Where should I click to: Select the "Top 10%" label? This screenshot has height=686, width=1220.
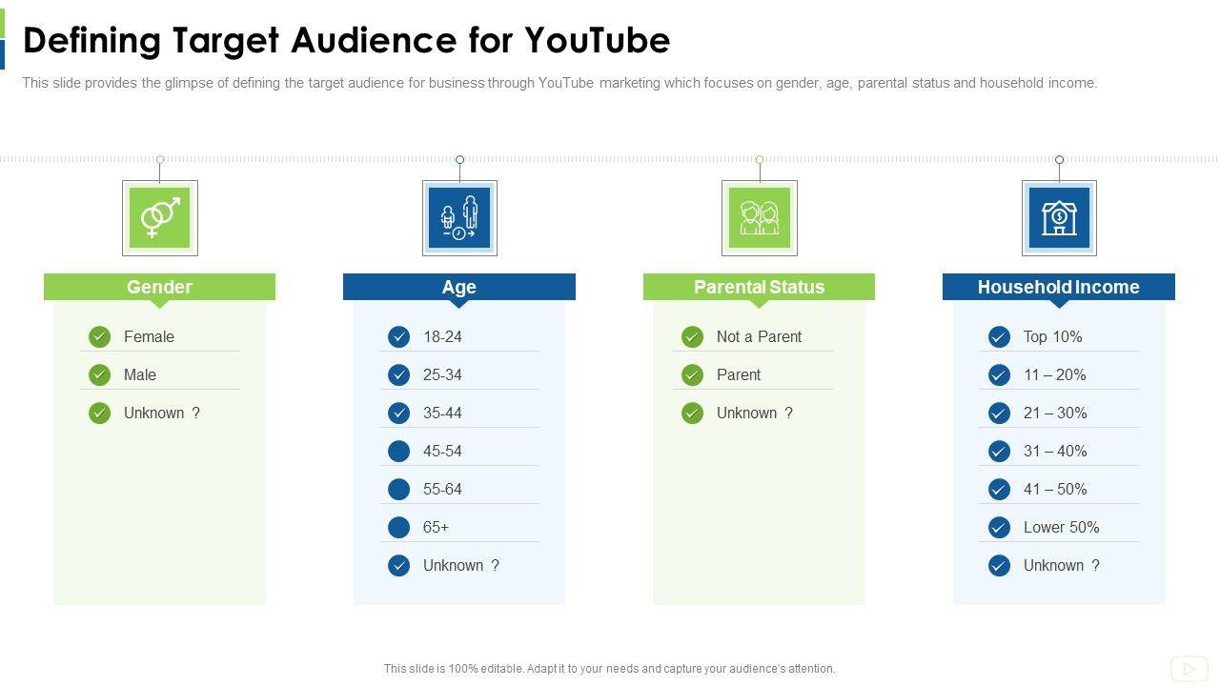click(x=1052, y=336)
